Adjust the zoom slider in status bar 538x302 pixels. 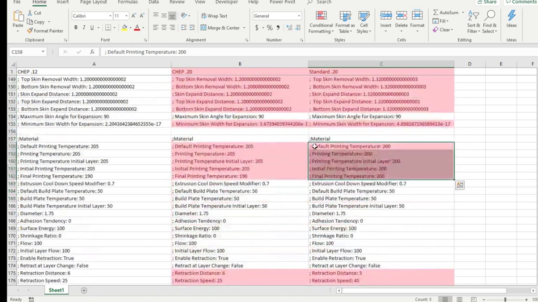(505, 299)
